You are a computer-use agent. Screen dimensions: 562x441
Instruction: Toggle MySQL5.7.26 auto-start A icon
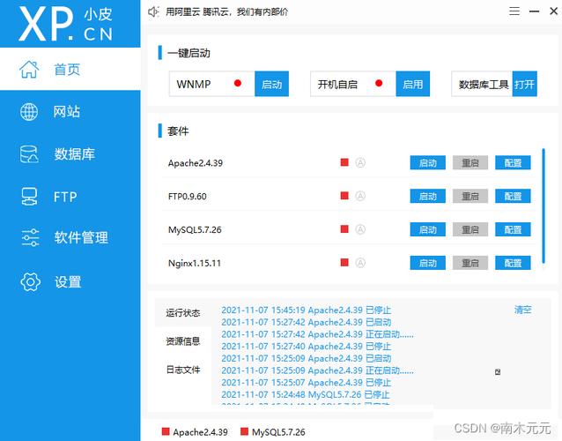click(360, 229)
